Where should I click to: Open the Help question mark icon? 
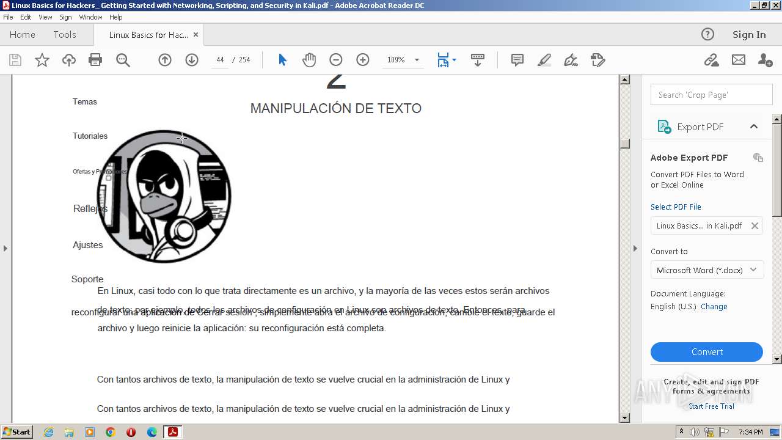pyautogui.click(x=707, y=35)
